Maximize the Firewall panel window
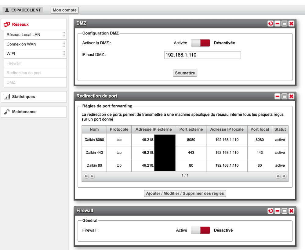The height and width of the screenshot is (250, 305). pyautogui.click(x=285, y=211)
